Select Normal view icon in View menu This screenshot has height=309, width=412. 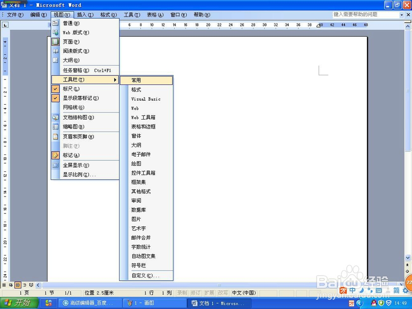[x=56, y=23]
